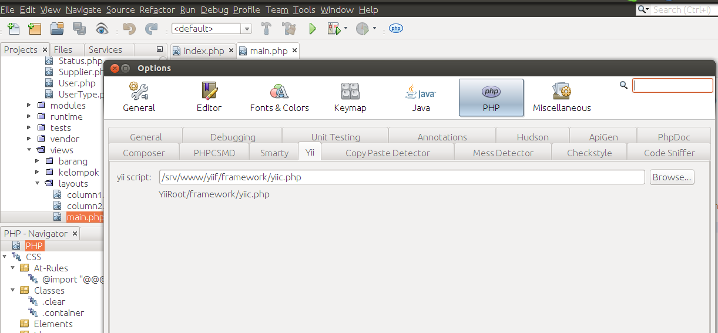Image resolution: width=718 pixels, height=333 pixels.
Task: Focus the Options dialog search field
Action: pyautogui.click(x=673, y=85)
